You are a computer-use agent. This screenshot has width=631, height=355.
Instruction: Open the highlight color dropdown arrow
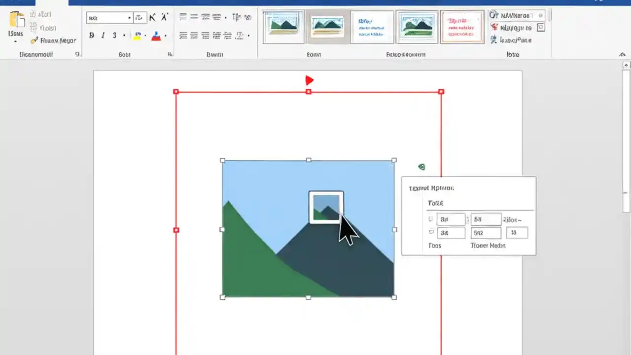[x=145, y=35]
